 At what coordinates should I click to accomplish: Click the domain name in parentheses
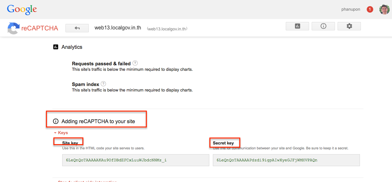(167, 29)
